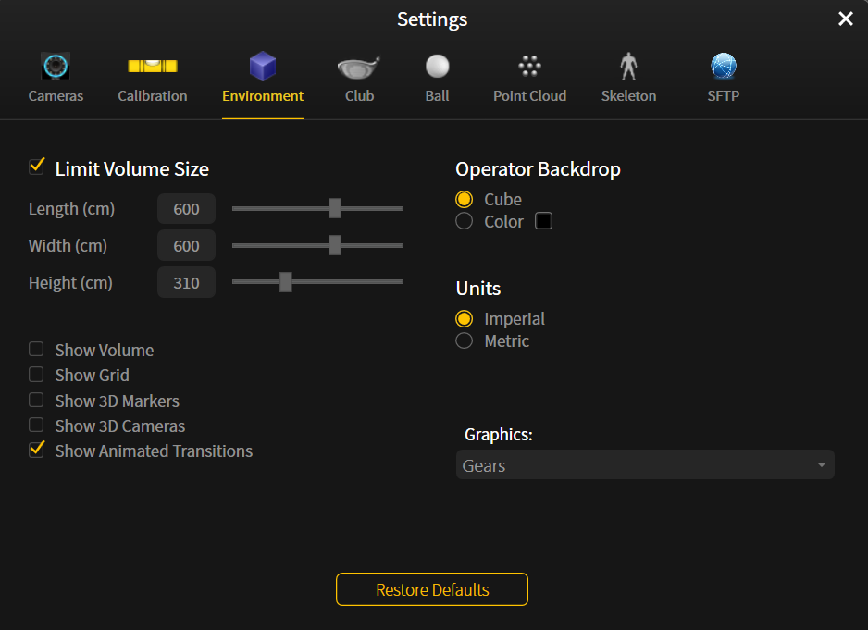Open the Club settings icon
Image resolution: width=868 pixels, height=630 pixels.
(x=359, y=67)
